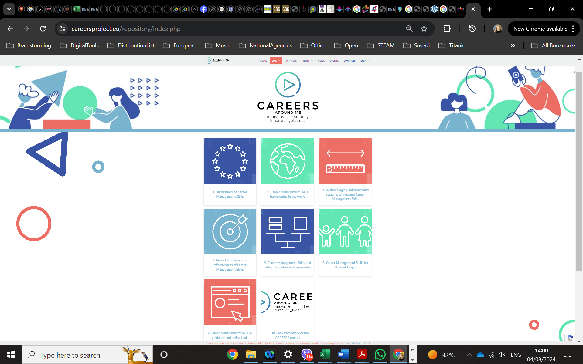The width and height of the screenshot is (583, 364).
Task: Open the Music bookmarks folder
Action: 218,45
